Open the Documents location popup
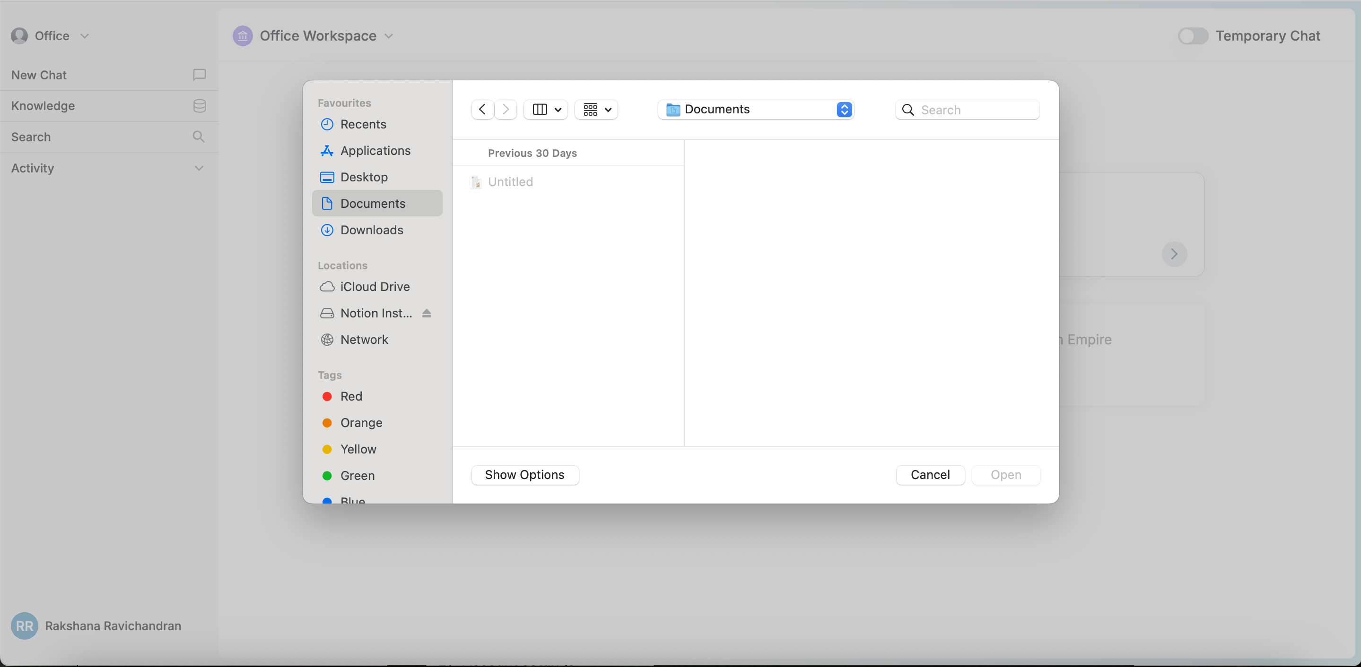Image resolution: width=1361 pixels, height=667 pixels. (756, 109)
